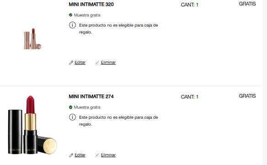
Task: Click the green check icon for MINI INTIMATTE 274
Action: [x=71, y=107]
